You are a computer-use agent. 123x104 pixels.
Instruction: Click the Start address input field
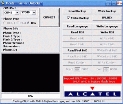point(77,69)
